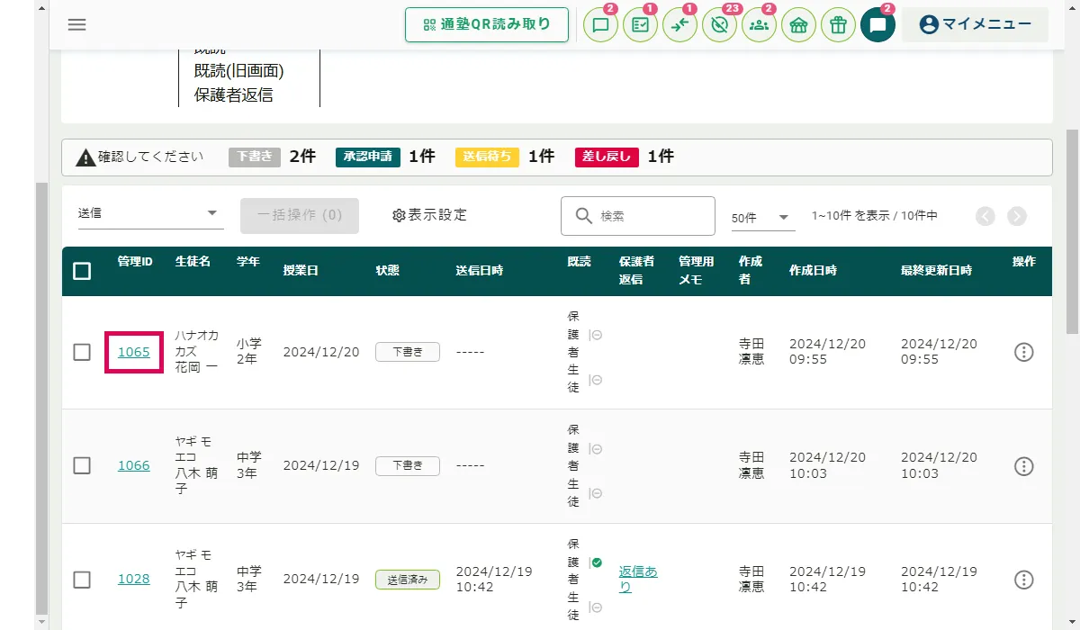The image size is (1080, 630).
Task: Click the 下書き status tag in row 1065
Action: (408, 352)
